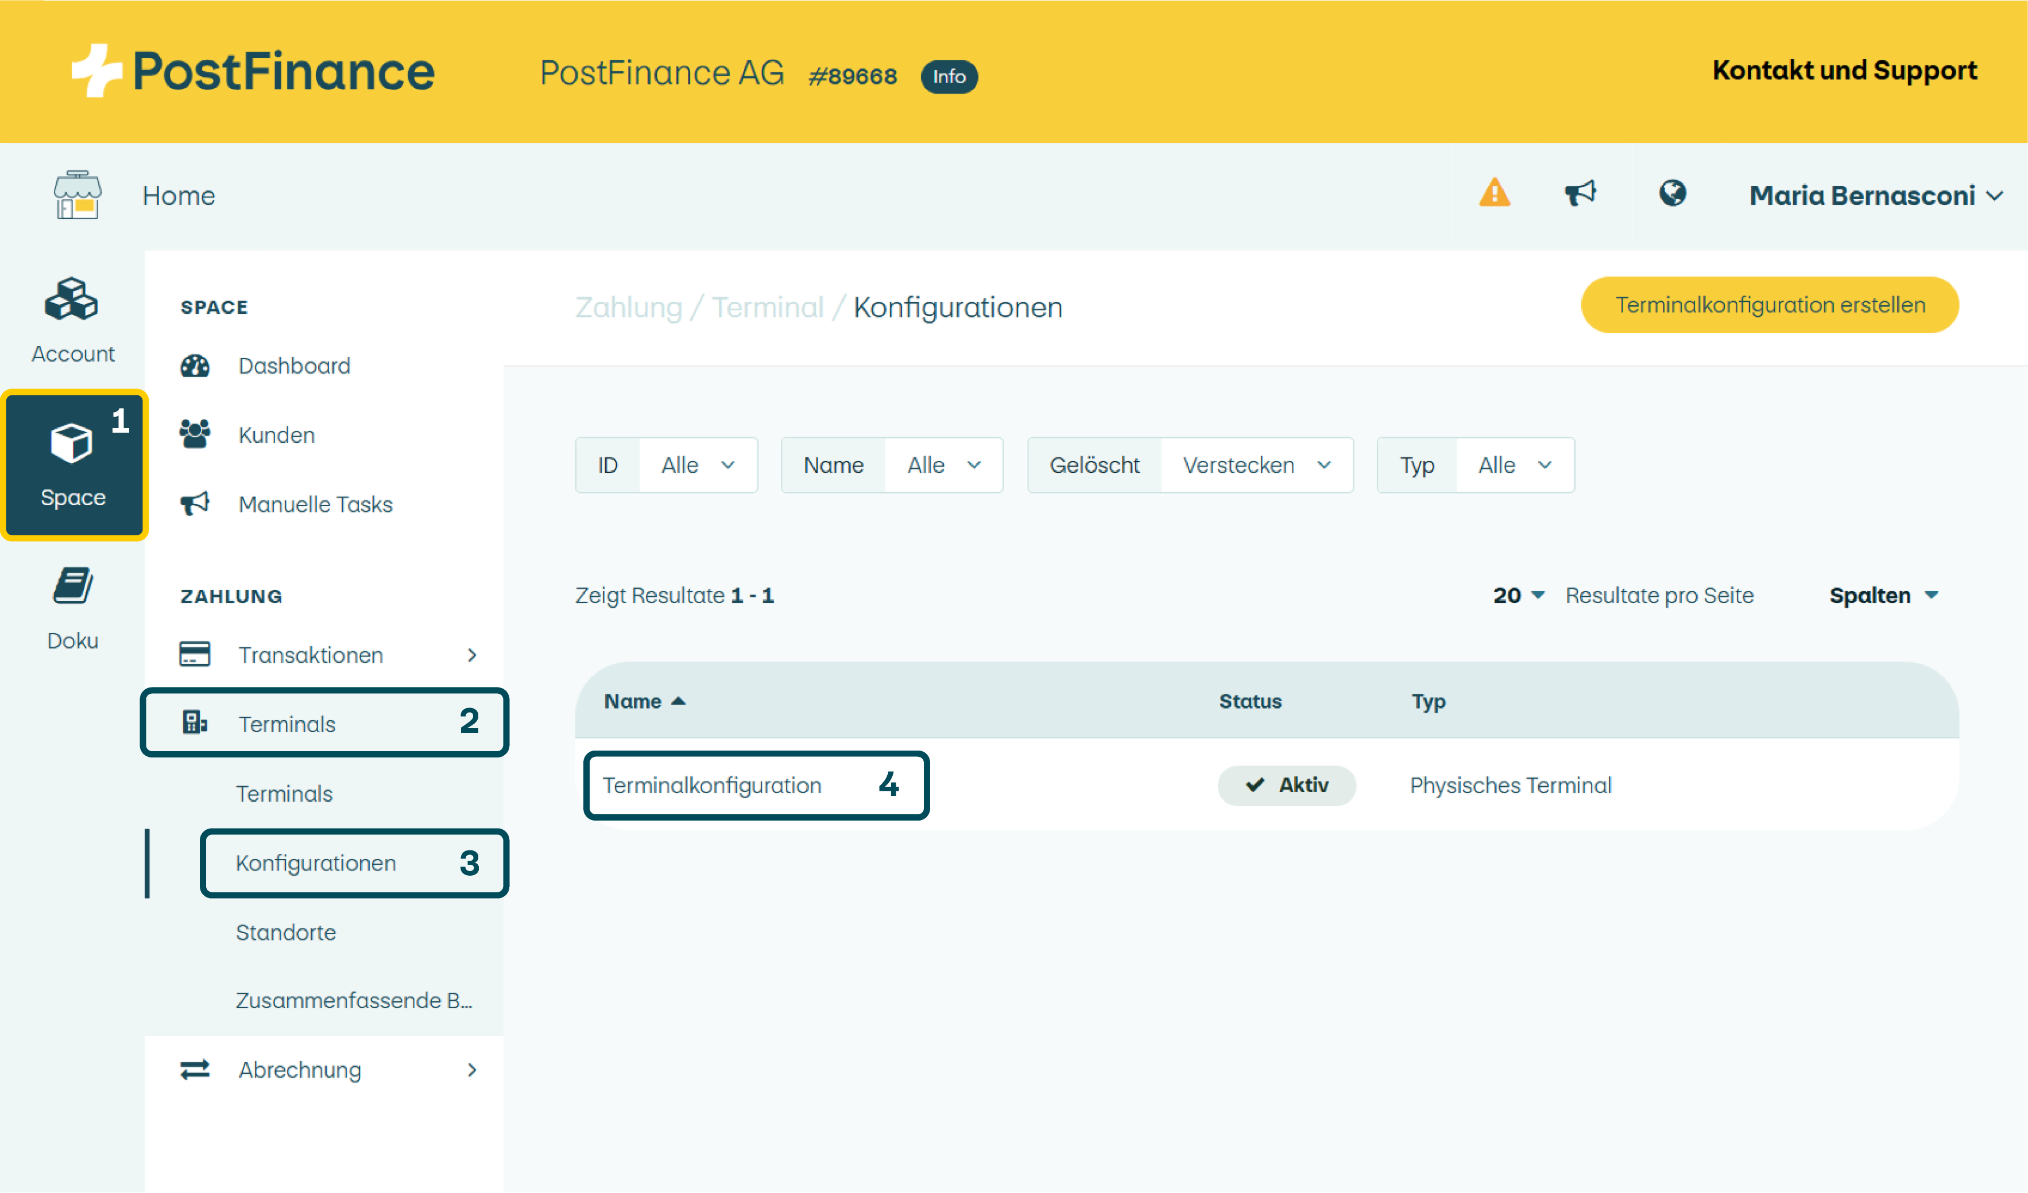Open the Typ filter dropdown
2028x1193 pixels.
(1476, 465)
